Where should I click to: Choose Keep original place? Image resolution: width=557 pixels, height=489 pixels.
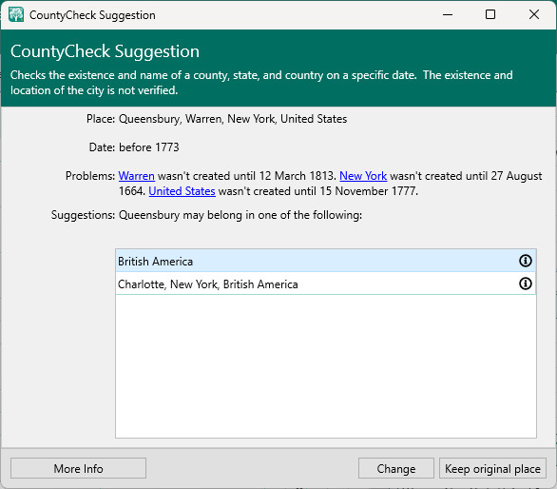point(492,468)
